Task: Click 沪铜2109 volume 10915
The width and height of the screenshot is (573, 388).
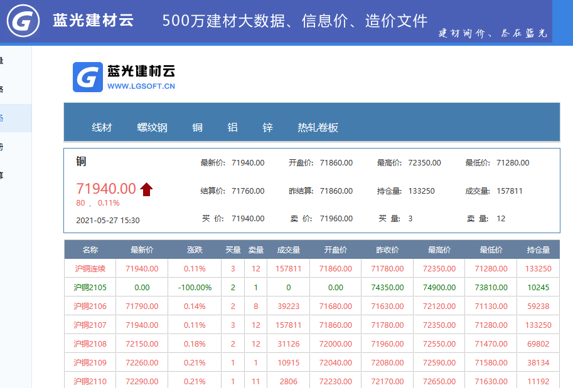Action: pos(288,363)
